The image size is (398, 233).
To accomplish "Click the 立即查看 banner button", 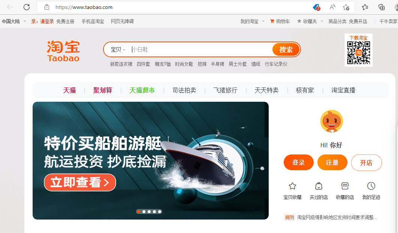I will [x=80, y=183].
